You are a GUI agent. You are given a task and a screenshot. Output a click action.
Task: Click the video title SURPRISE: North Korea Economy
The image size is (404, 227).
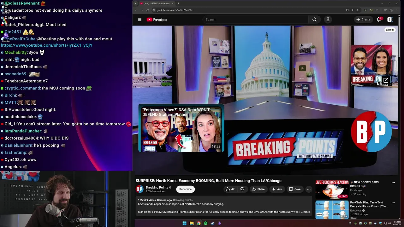[209, 181]
